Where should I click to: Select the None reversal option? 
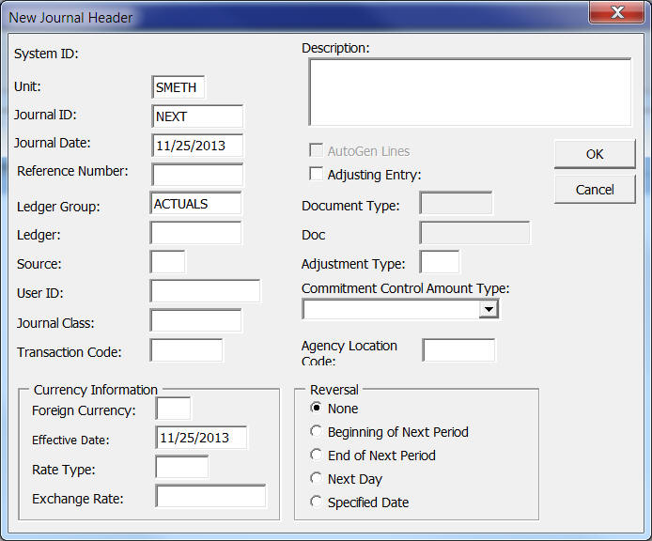tap(316, 409)
